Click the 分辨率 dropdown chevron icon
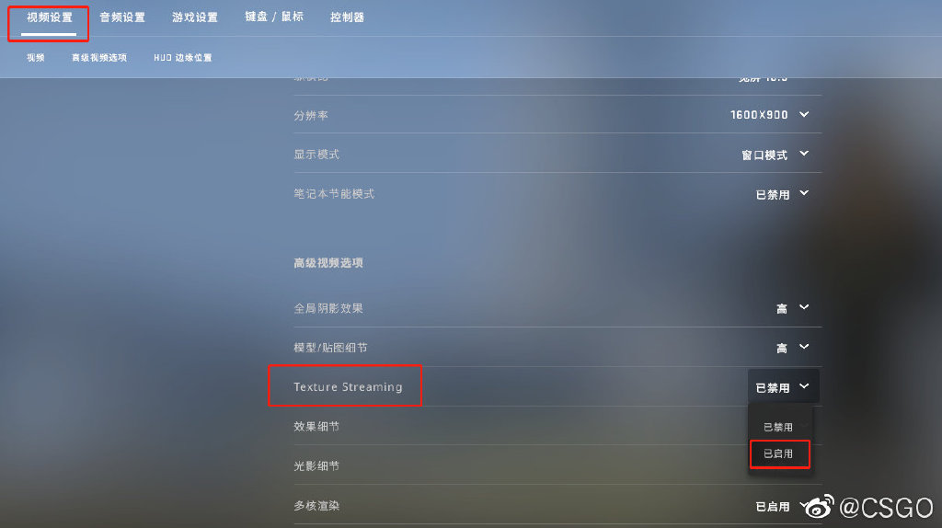This screenshot has width=942, height=528. coord(804,114)
